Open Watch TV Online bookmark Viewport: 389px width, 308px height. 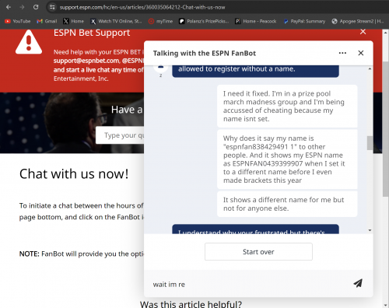point(116,21)
